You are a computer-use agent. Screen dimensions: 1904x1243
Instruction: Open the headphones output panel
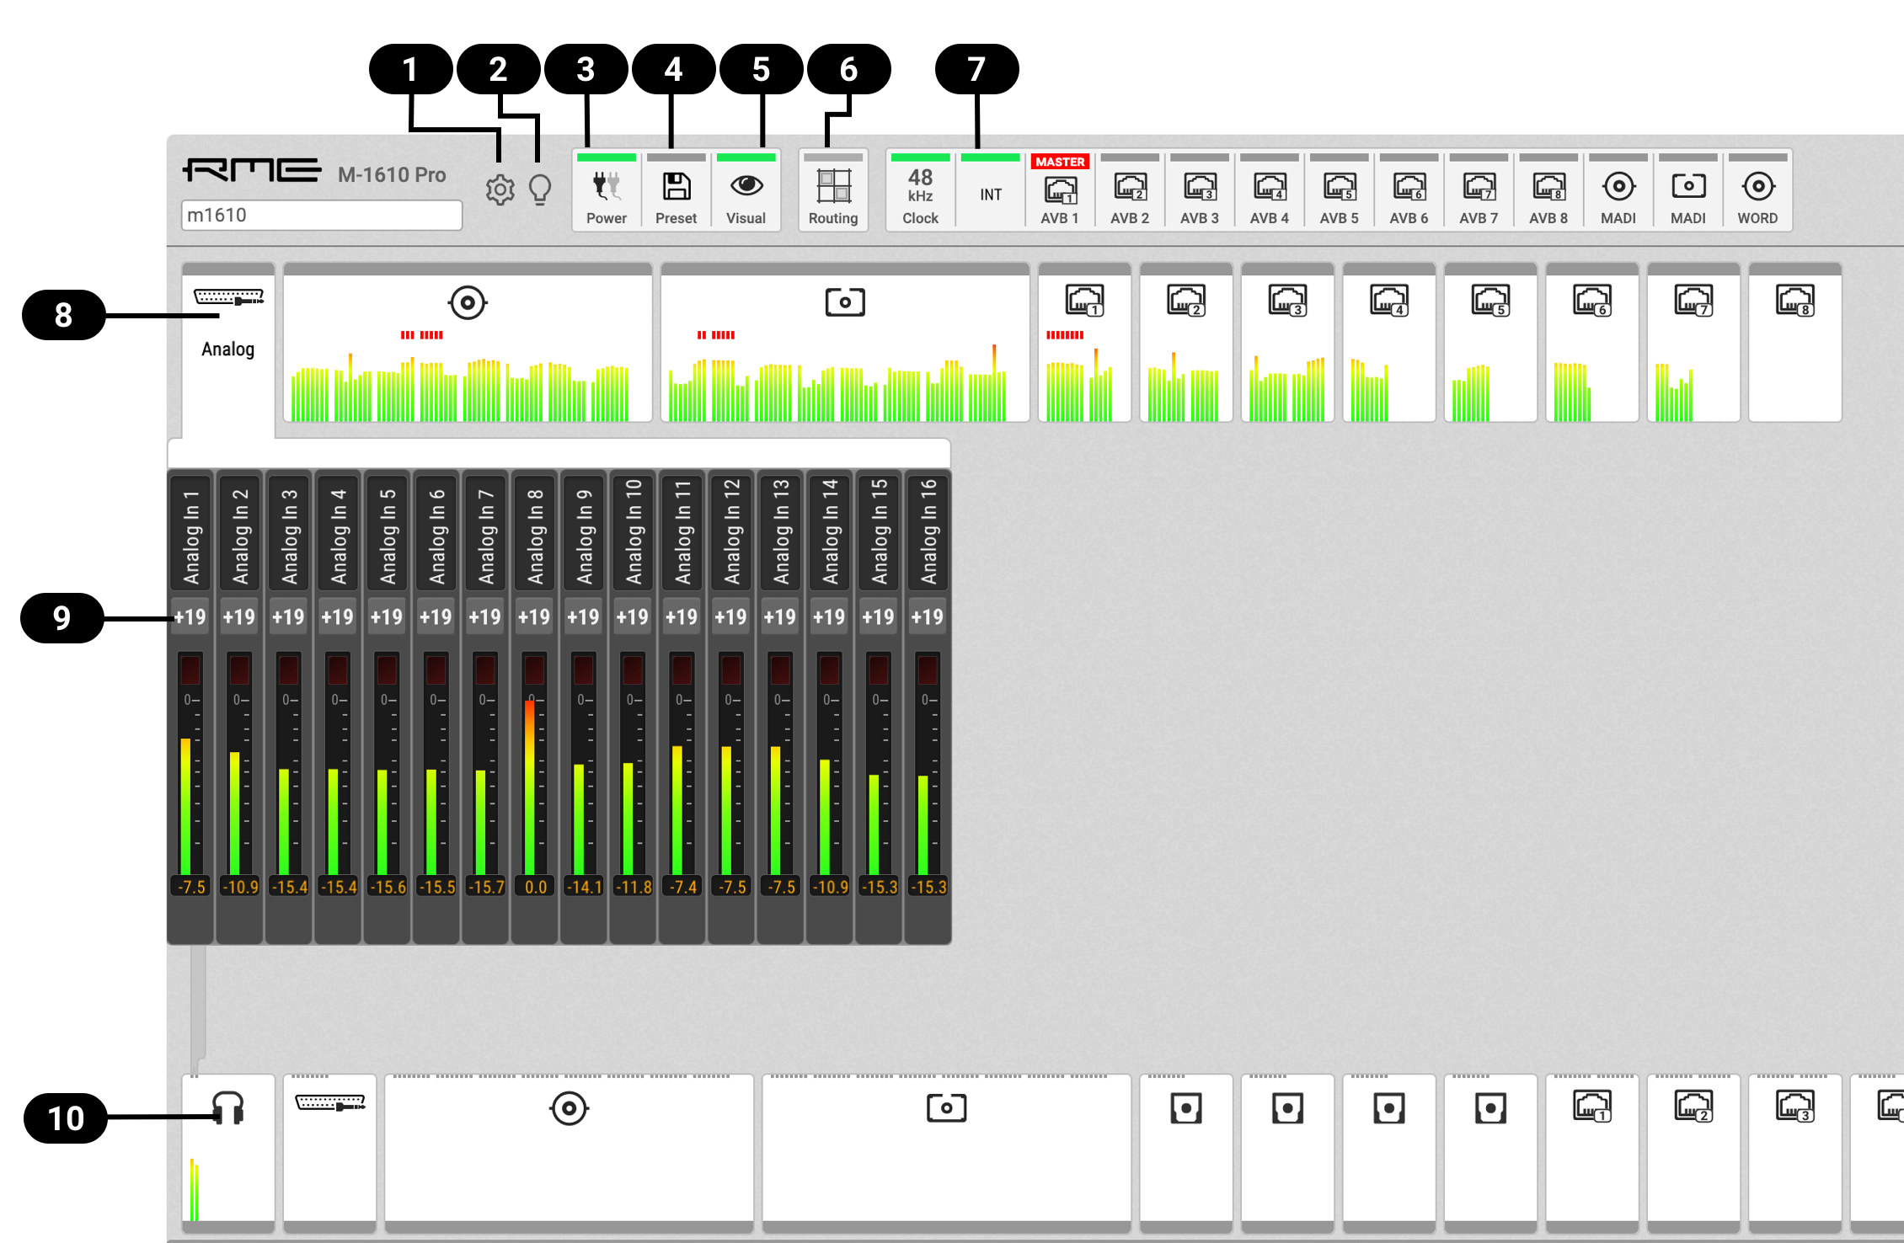(228, 1154)
